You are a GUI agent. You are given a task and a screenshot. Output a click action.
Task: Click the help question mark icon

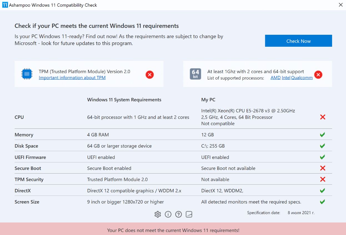[x=179, y=214]
